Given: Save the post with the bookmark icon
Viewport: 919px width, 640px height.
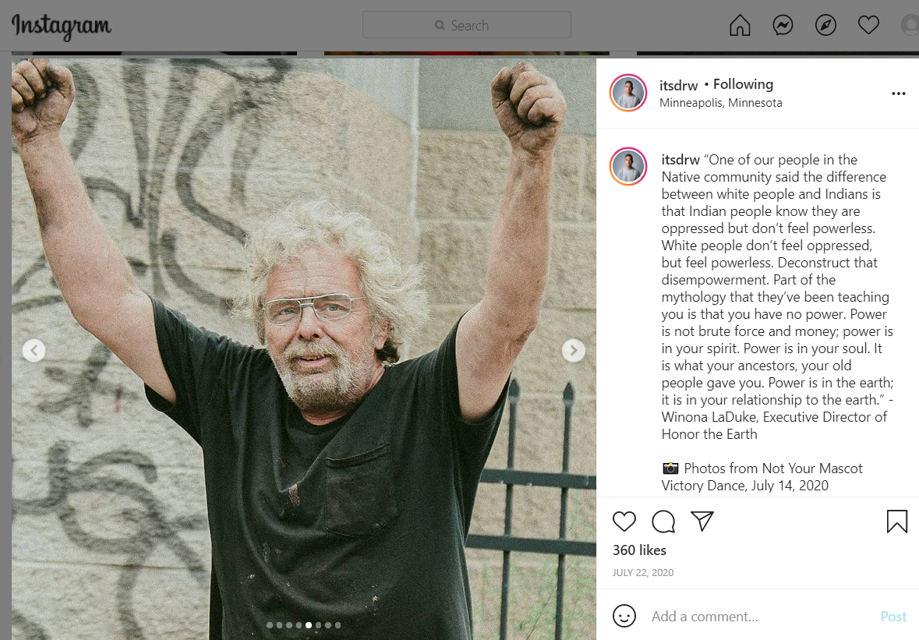Looking at the screenshot, I should (x=896, y=521).
